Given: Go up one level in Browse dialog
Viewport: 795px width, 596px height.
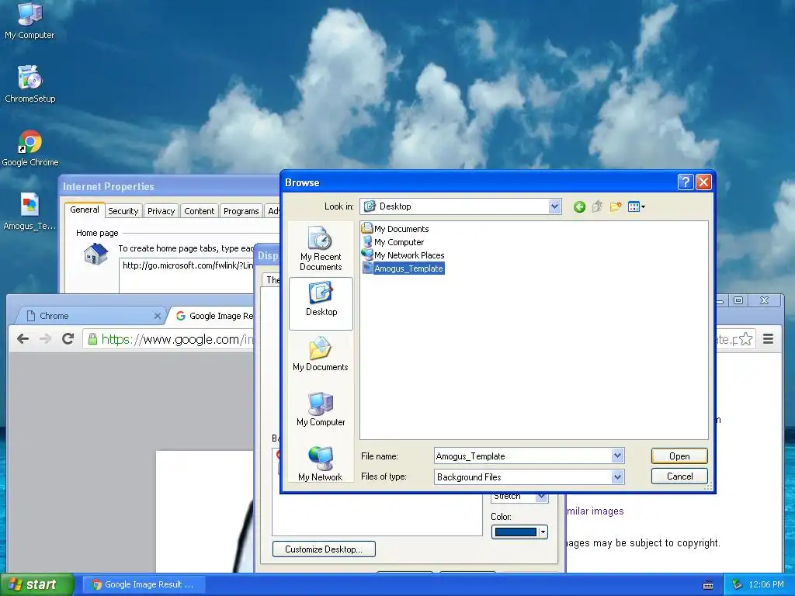Looking at the screenshot, I should tap(597, 206).
